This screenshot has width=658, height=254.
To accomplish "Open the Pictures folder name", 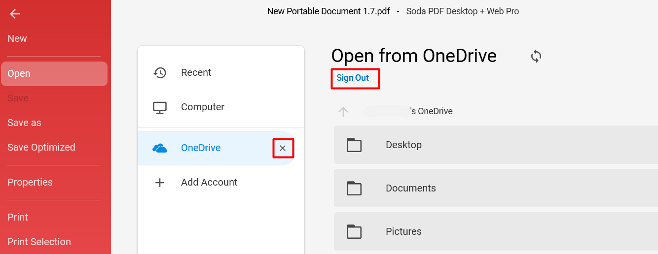I will pos(403,231).
